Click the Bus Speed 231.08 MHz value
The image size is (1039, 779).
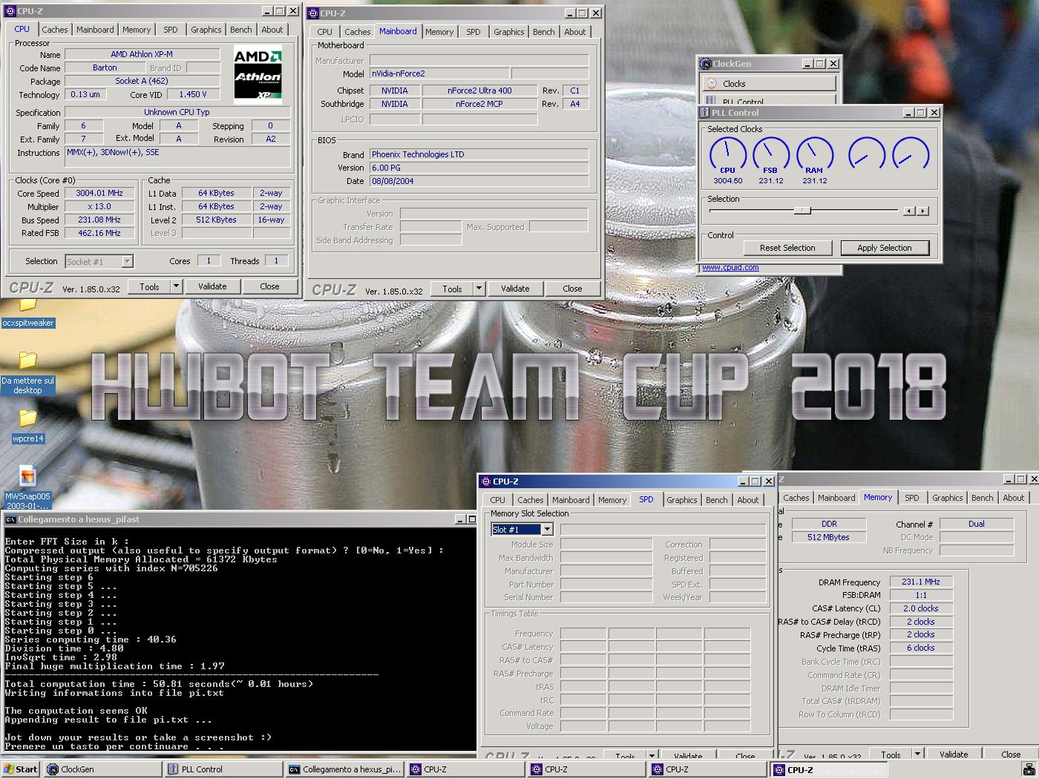click(x=99, y=220)
